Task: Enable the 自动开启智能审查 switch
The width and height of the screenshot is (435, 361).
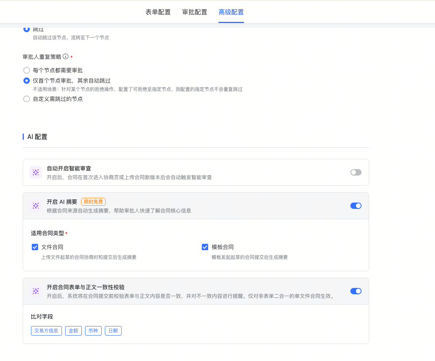Action: click(356, 172)
